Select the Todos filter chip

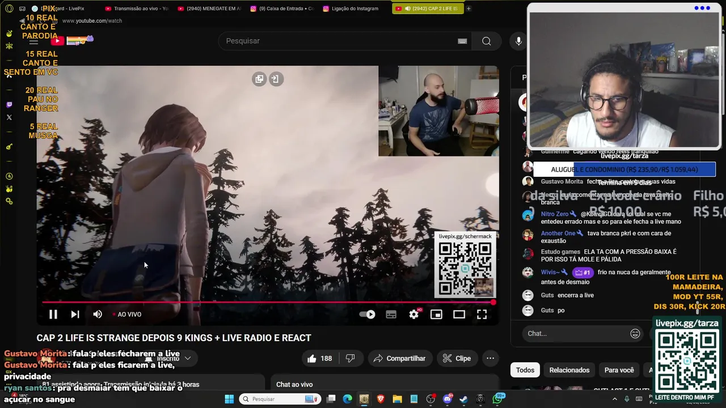click(525, 370)
